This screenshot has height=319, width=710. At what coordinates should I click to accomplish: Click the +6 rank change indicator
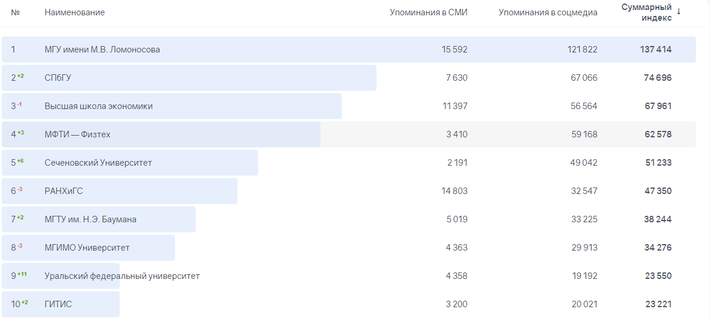[20, 161]
